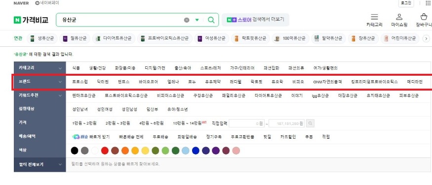Select related keyword 프로바이오틱스유산균
Image resolution: width=432 pixels, height=185 pixels.
pos(164,39)
